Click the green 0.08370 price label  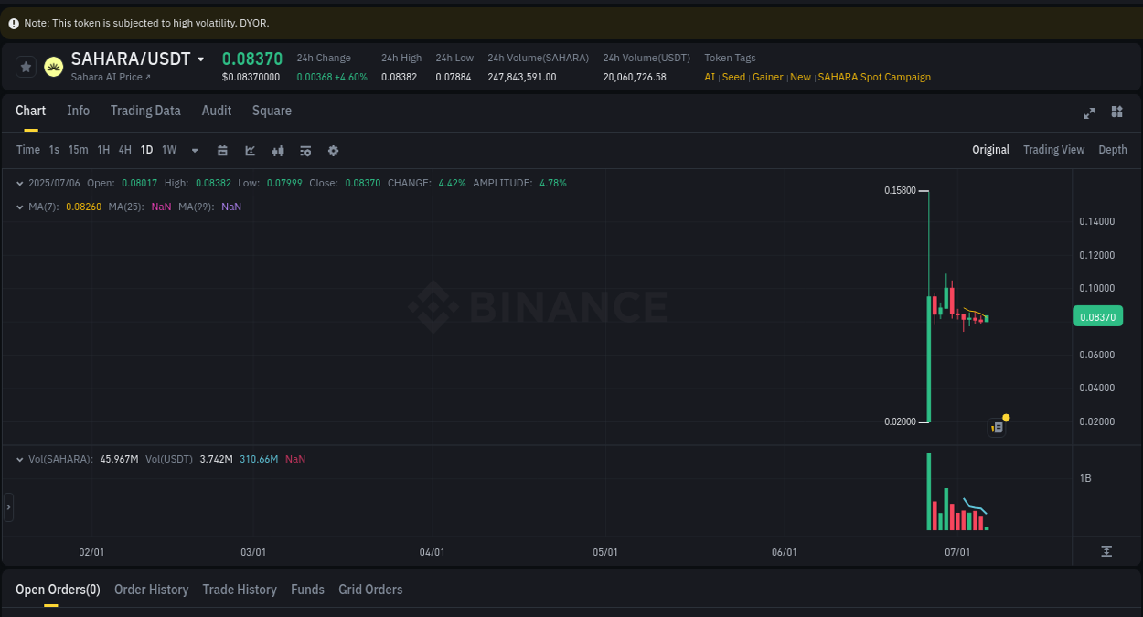point(1096,316)
